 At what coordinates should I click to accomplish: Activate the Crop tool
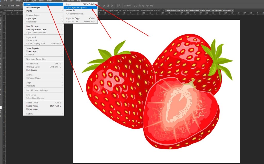click(2, 31)
